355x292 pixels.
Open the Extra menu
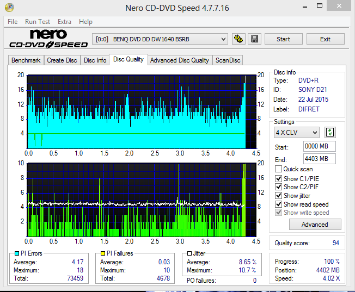click(x=64, y=22)
